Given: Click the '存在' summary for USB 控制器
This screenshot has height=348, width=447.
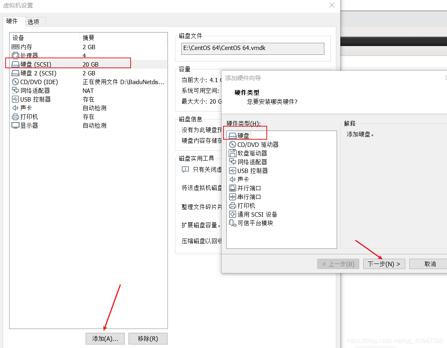Looking at the screenshot, I should (89, 99).
